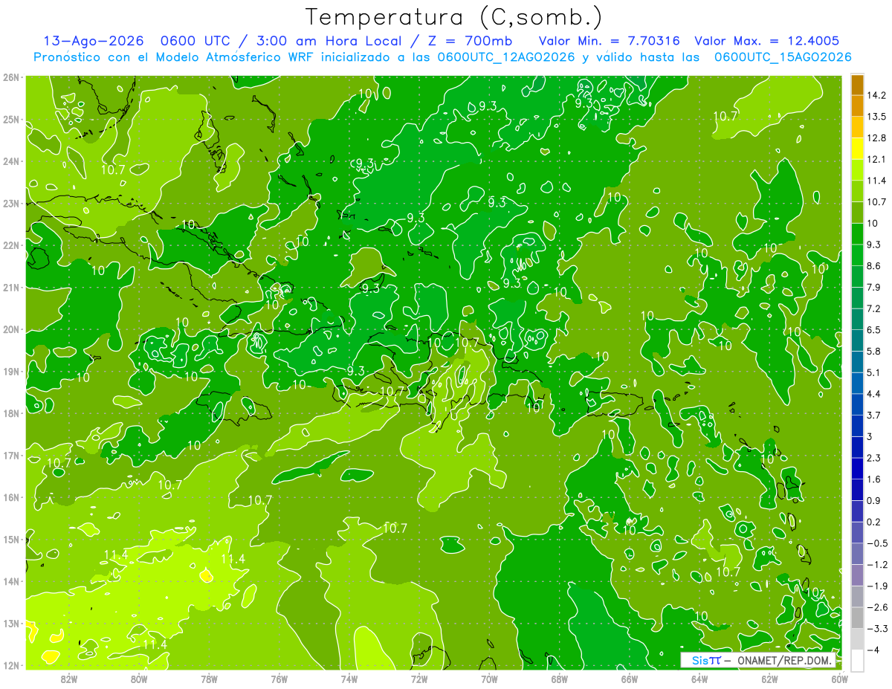The image size is (892, 689).
Task: Click the 14N latitude axis label
Action: pos(10,581)
